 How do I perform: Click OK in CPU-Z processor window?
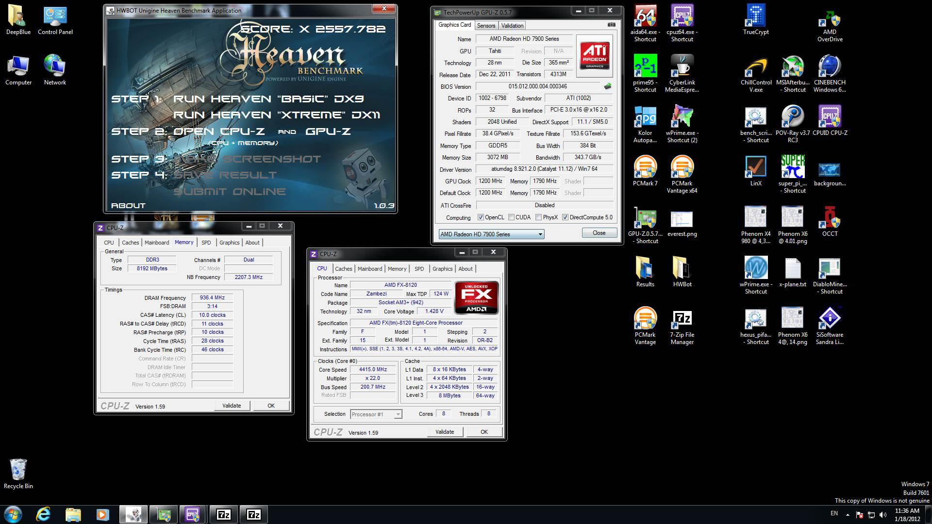pos(484,432)
